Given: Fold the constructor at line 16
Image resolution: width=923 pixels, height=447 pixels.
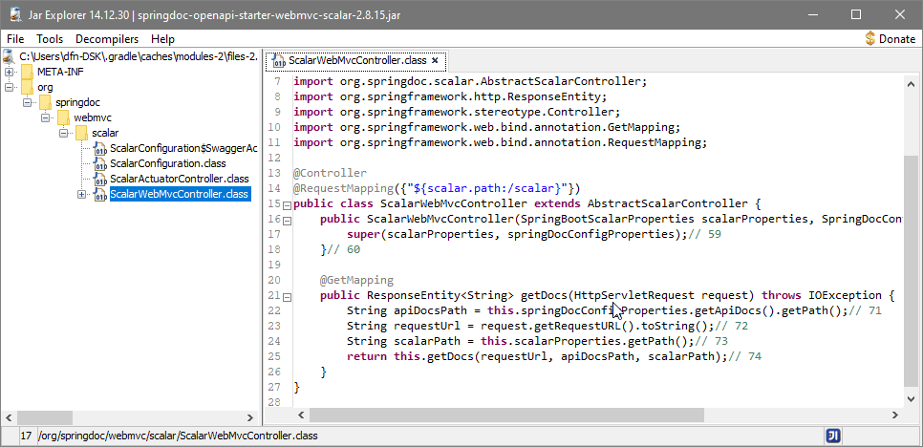Looking at the screenshot, I should (x=287, y=221).
